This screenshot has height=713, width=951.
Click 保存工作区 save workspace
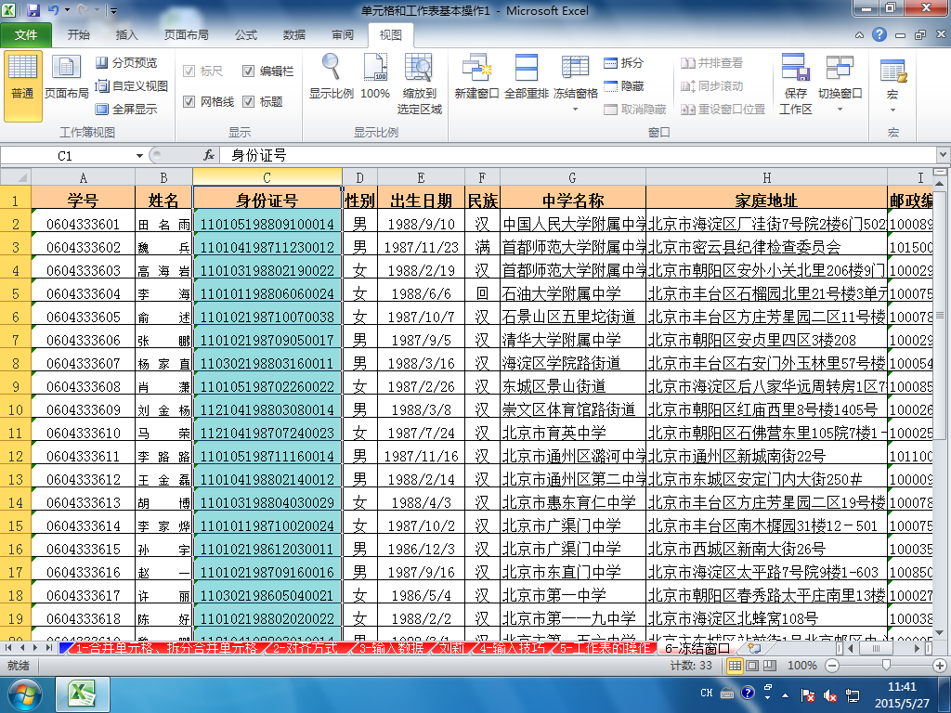795,84
